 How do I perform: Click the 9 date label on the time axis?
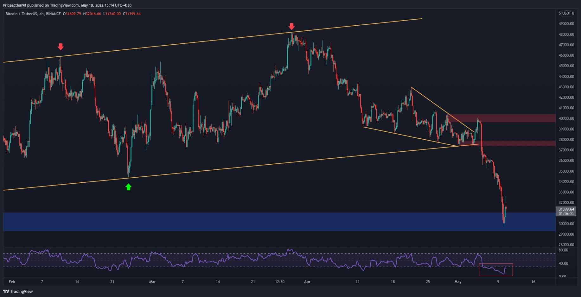point(498,282)
